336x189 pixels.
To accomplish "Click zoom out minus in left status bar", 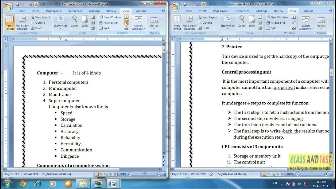I will [130, 174].
